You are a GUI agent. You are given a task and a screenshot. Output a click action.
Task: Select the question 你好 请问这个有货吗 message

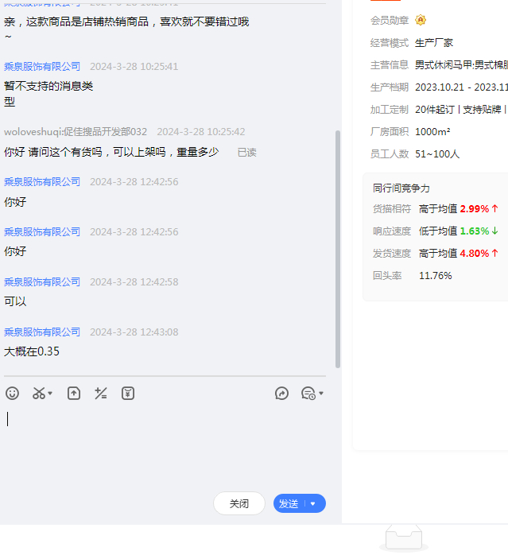click(111, 152)
